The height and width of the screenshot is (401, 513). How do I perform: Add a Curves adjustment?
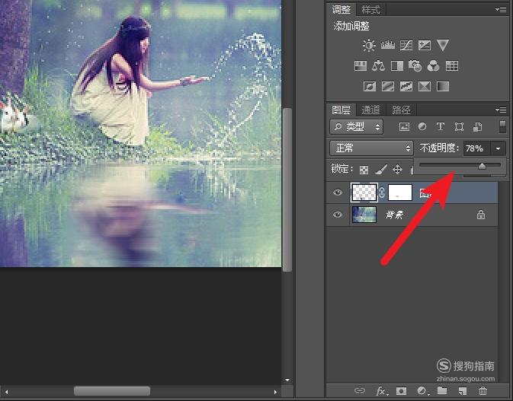(406, 45)
